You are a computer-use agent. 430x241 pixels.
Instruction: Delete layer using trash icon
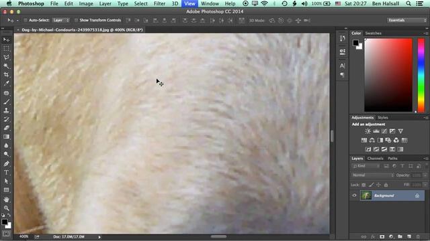pyautogui.click(x=418, y=236)
